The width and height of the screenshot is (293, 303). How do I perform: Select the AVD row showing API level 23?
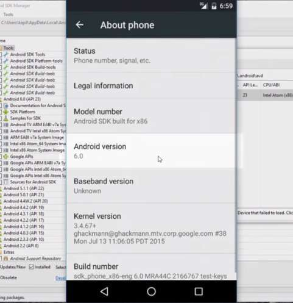point(265,95)
